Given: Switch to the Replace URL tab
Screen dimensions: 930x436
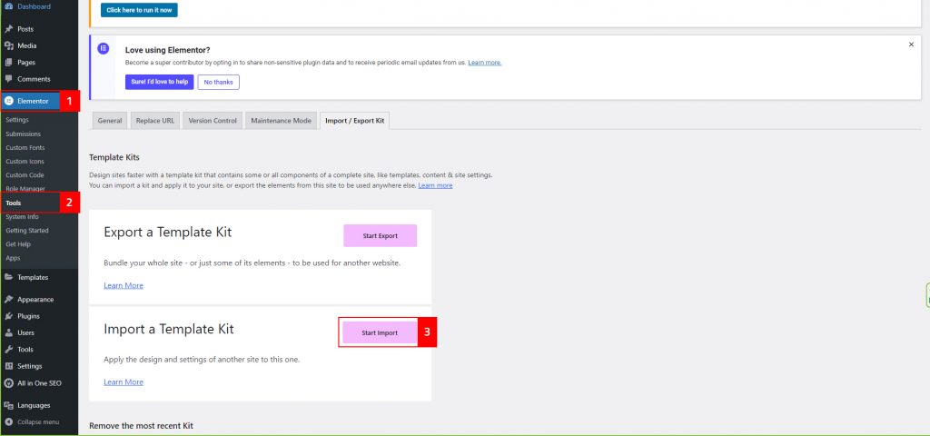Looking at the screenshot, I should [155, 121].
